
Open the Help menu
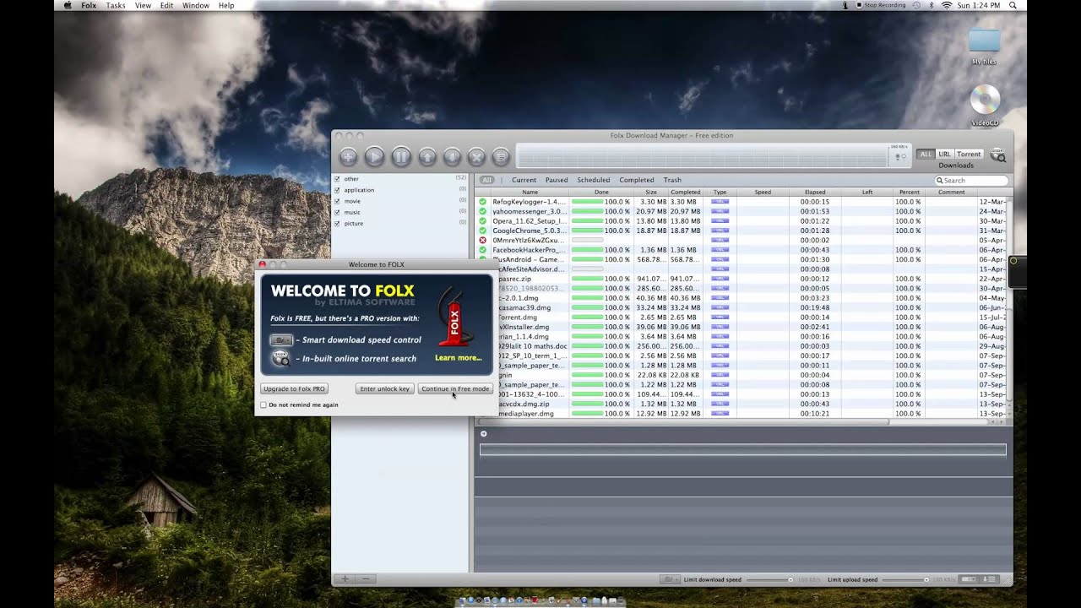(x=226, y=5)
